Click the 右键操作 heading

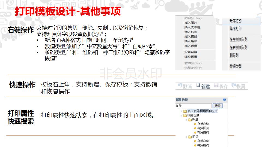click(x=21, y=30)
